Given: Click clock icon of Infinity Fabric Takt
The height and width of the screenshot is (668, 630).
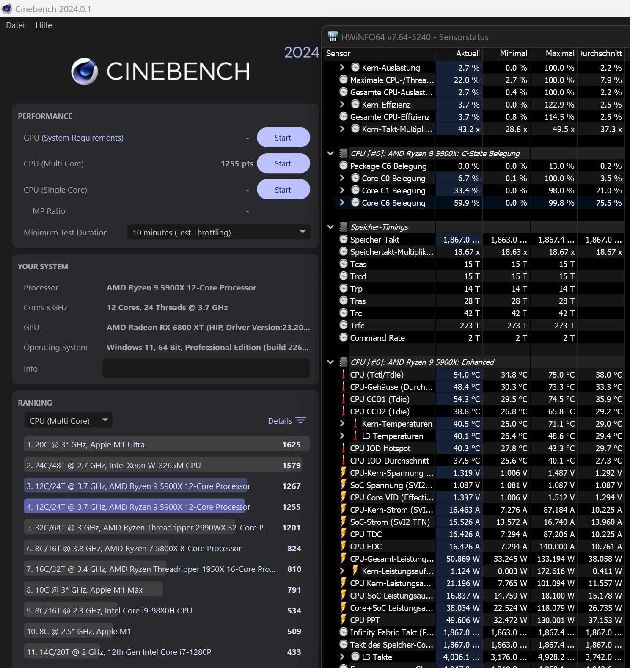Looking at the screenshot, I should coord(344,632).
